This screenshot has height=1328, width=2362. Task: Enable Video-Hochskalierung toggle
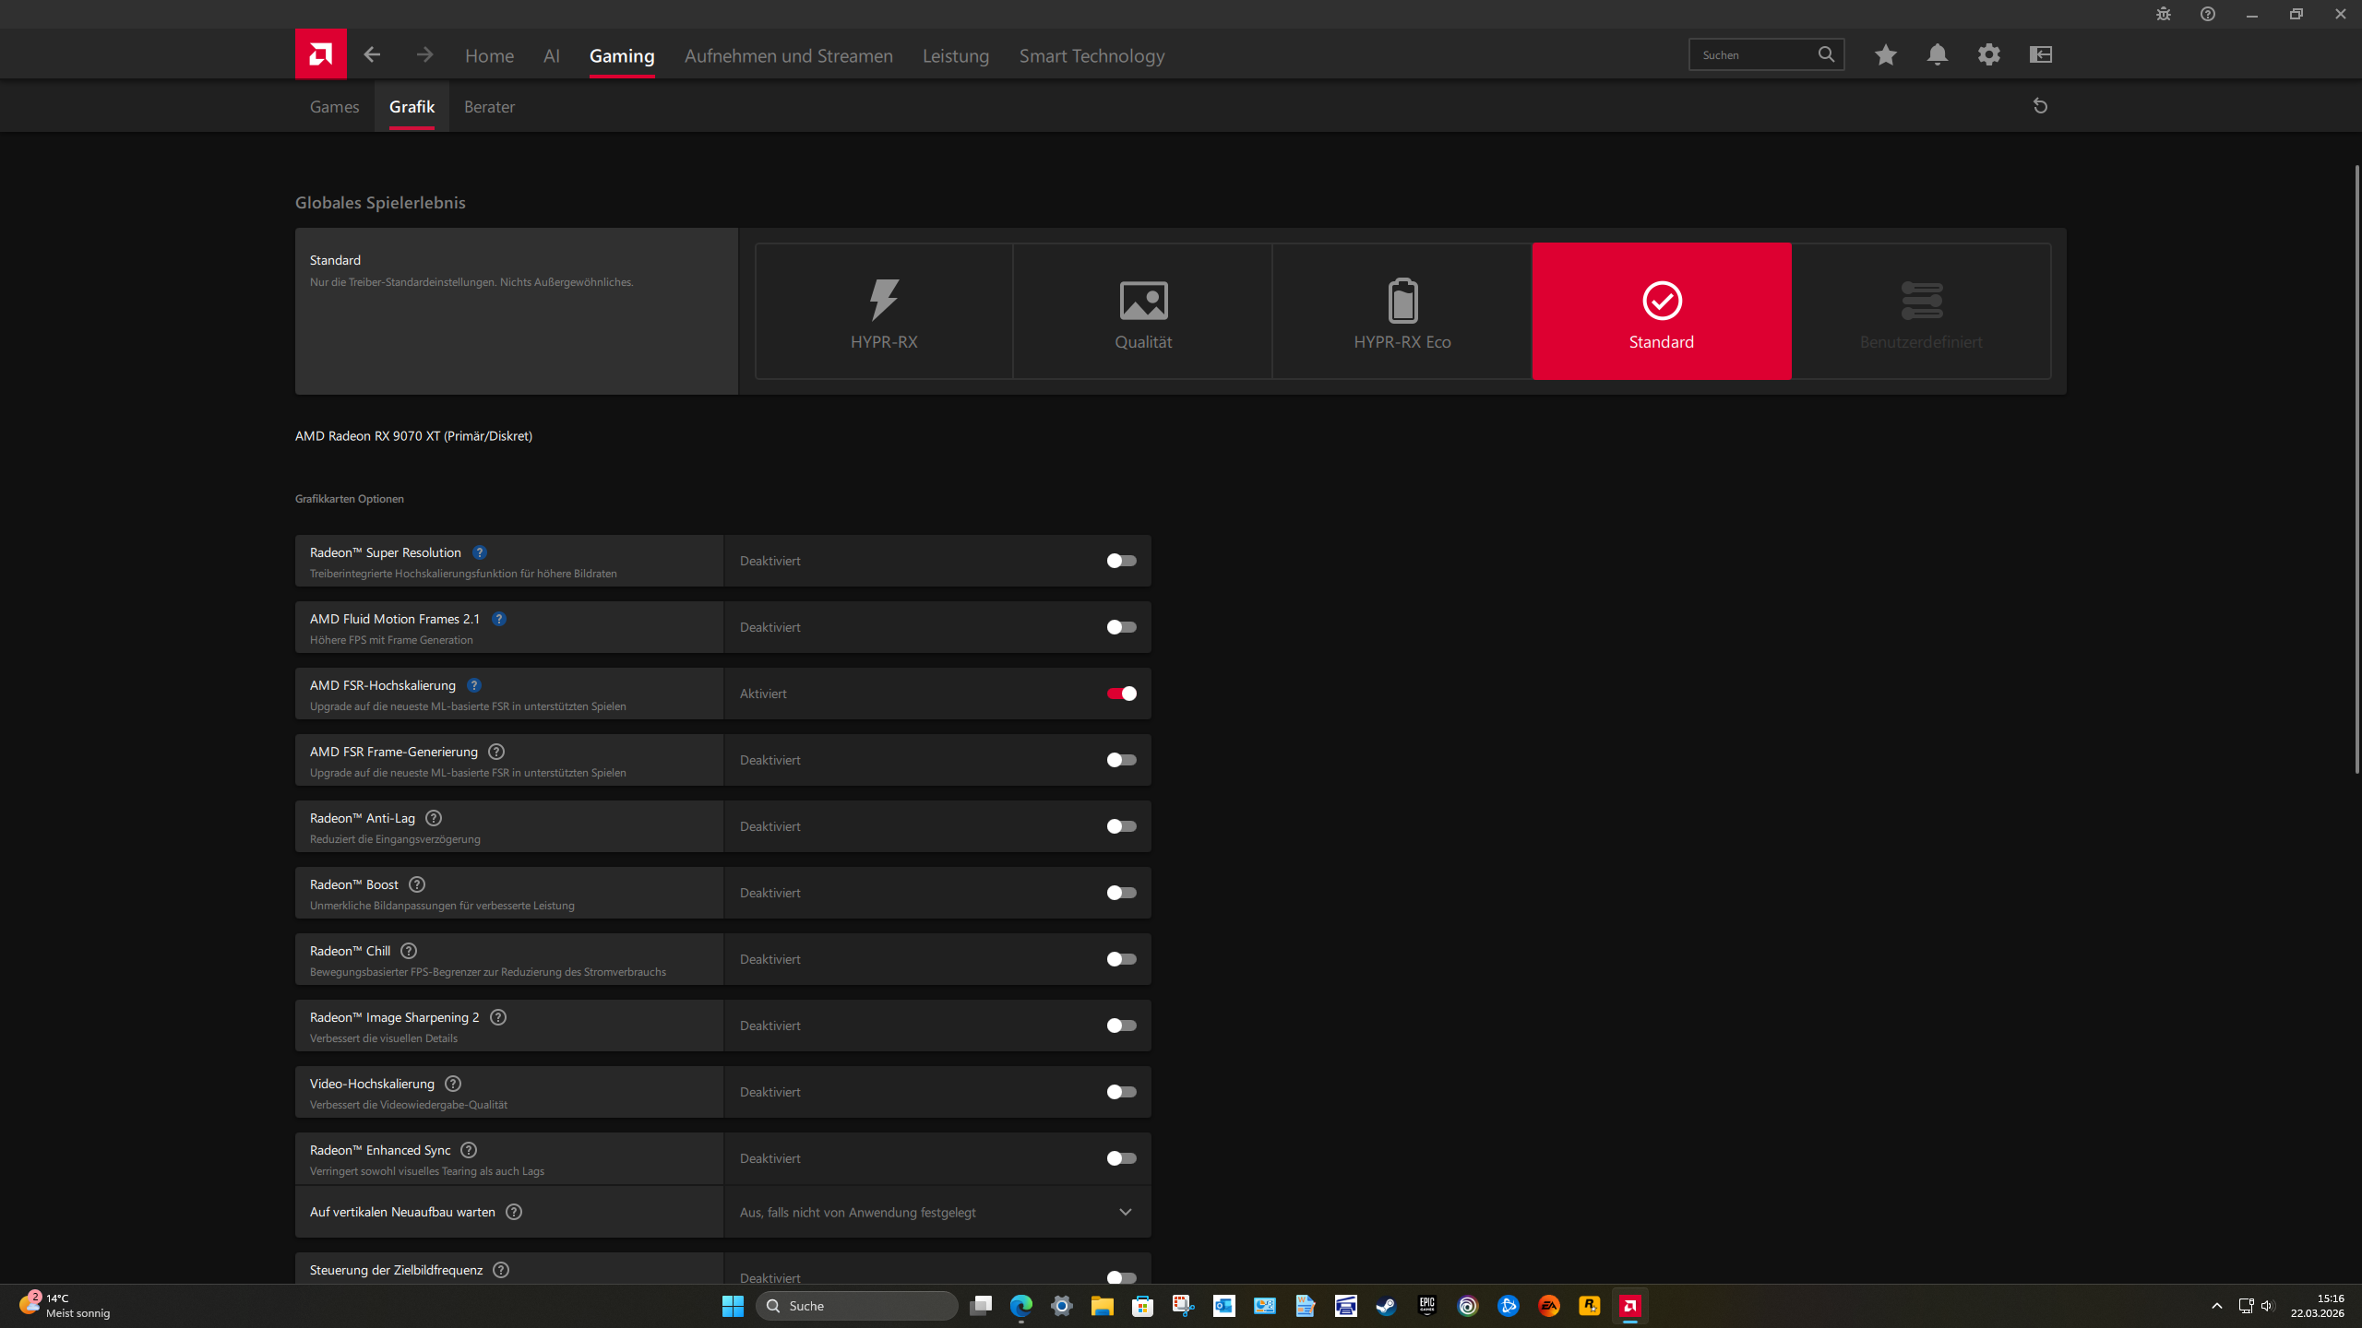(x=1121, y=1092)
